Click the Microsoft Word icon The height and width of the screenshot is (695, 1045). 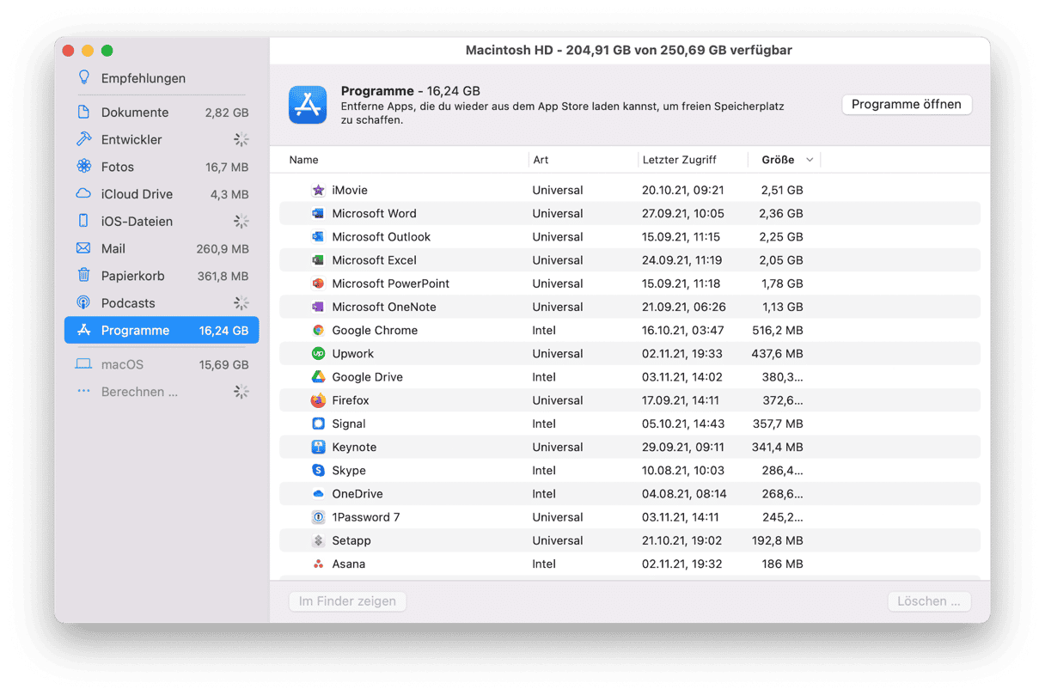(x=318, y=213)
